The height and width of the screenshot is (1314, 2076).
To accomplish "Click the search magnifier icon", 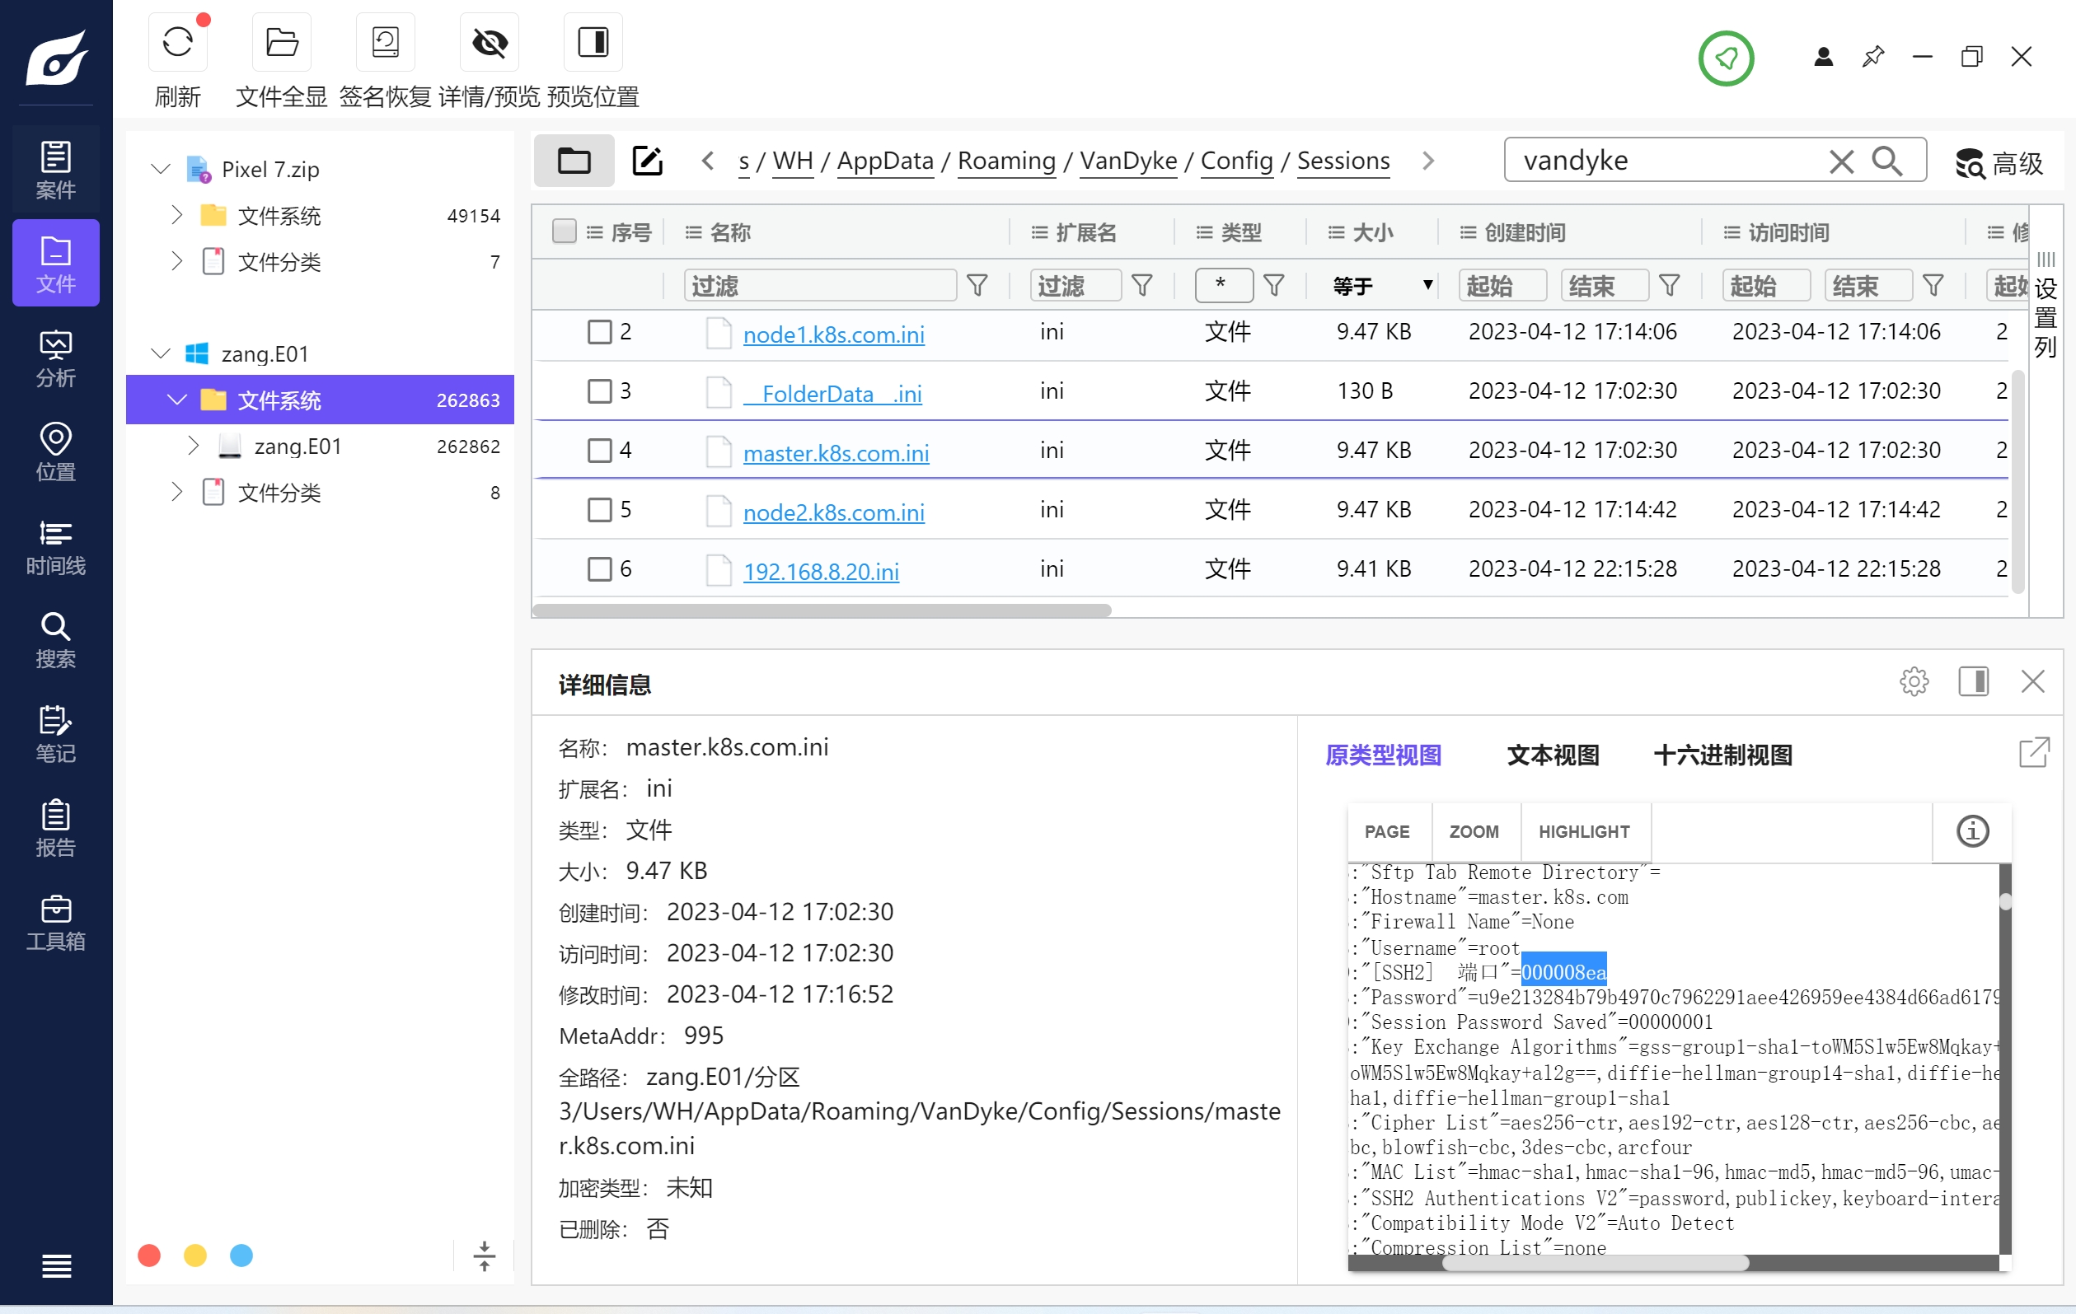I will 1887,161.
